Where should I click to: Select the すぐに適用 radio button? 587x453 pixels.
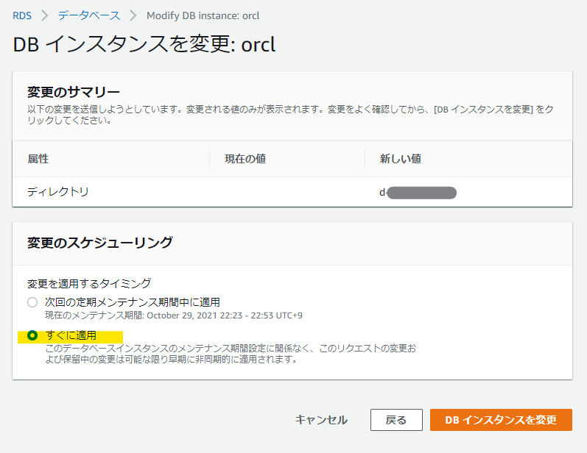tap(32, 335)
